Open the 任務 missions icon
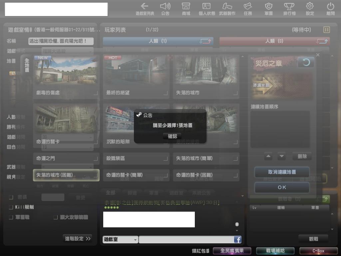The image size is (341, 256). coord(248,9)
